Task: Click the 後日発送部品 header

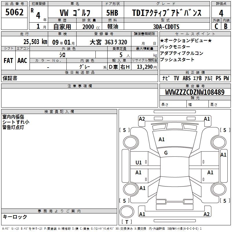Action: tap(79, 72)
